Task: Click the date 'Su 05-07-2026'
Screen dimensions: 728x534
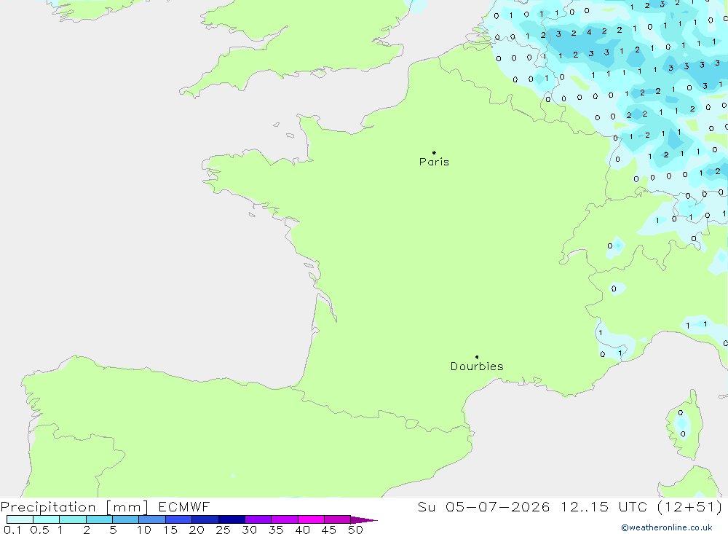Action: (x=483, y=506)
